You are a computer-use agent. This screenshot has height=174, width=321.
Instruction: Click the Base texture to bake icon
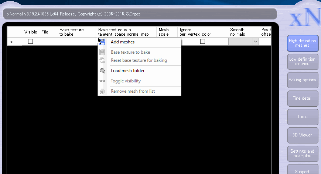click(102, 52)
